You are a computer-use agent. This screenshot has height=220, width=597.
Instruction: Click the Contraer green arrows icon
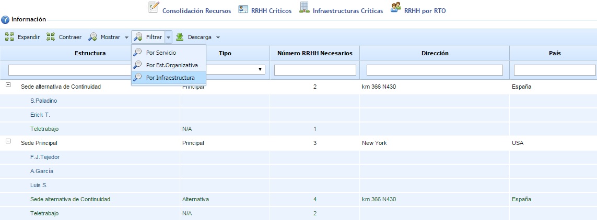click(51, 37)
